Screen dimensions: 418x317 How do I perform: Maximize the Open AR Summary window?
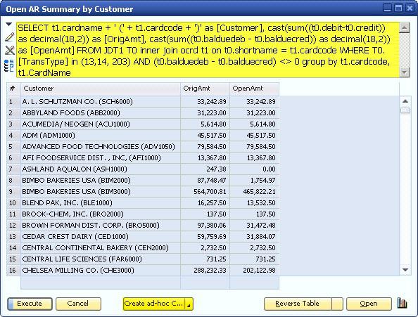click(398, 8)
